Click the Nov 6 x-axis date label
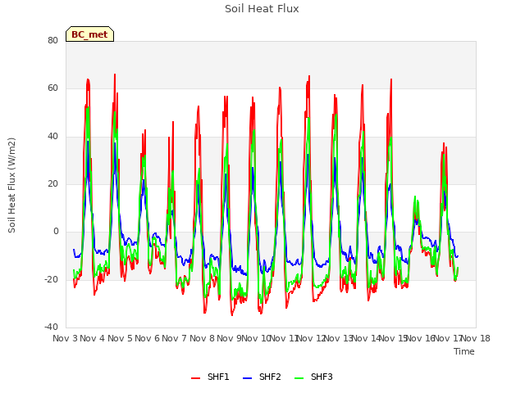 pyautogui.click(x=148, y=338)
